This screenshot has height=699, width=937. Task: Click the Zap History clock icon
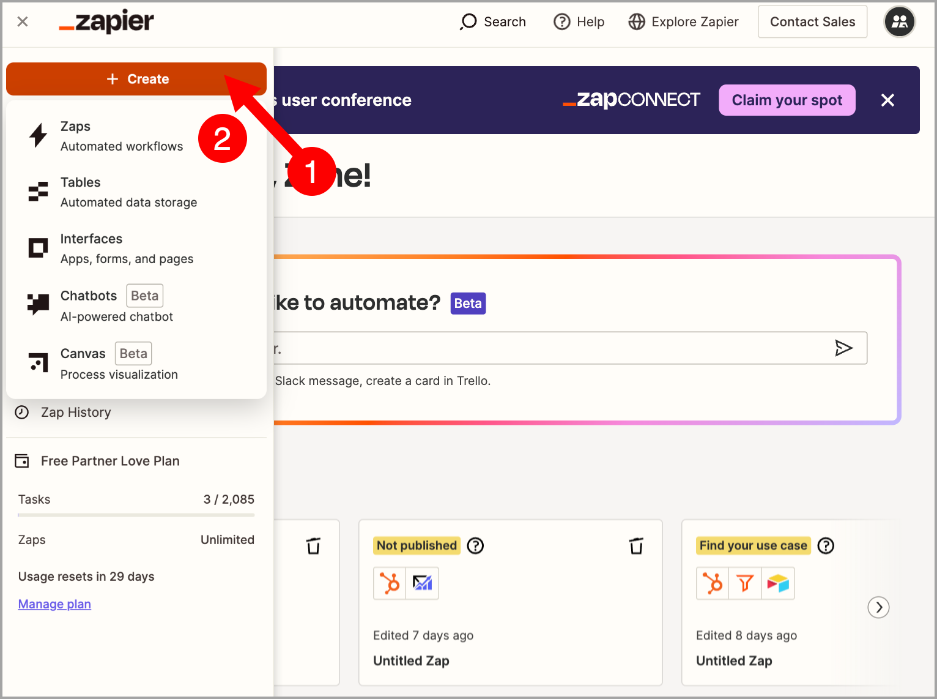pyautogui.click(x=22, y=412)
